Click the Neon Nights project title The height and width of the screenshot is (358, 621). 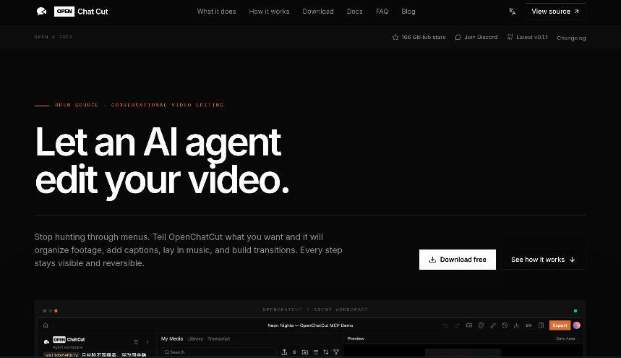(310, 325)
